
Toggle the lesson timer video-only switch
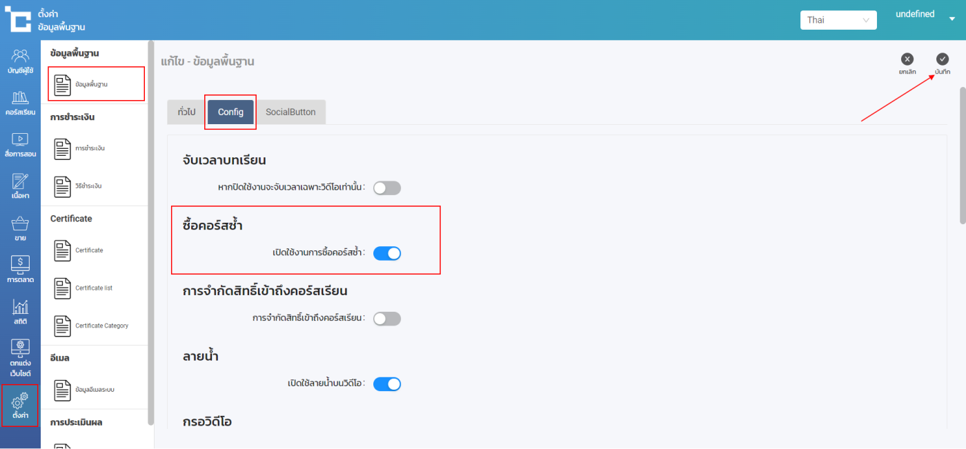click(386, 188)
